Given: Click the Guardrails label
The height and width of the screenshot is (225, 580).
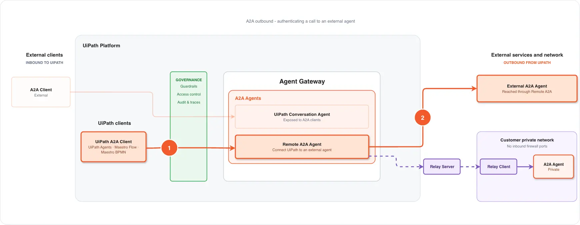Looking at the screenshot, I should 189,86.
